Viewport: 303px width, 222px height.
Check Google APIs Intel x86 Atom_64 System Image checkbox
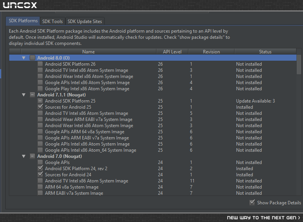(40, 150)
